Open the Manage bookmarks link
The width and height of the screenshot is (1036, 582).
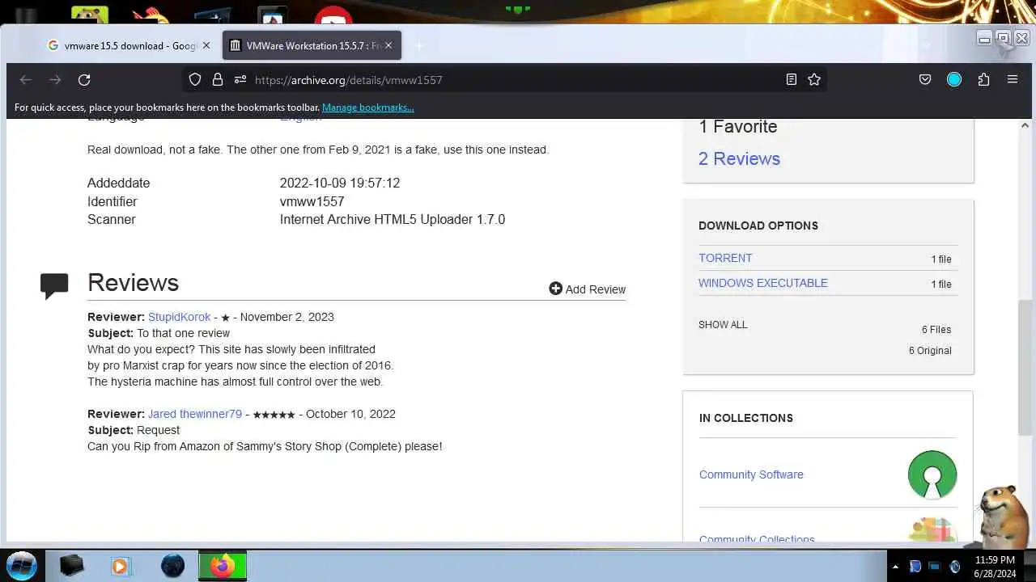click(367, 107)
